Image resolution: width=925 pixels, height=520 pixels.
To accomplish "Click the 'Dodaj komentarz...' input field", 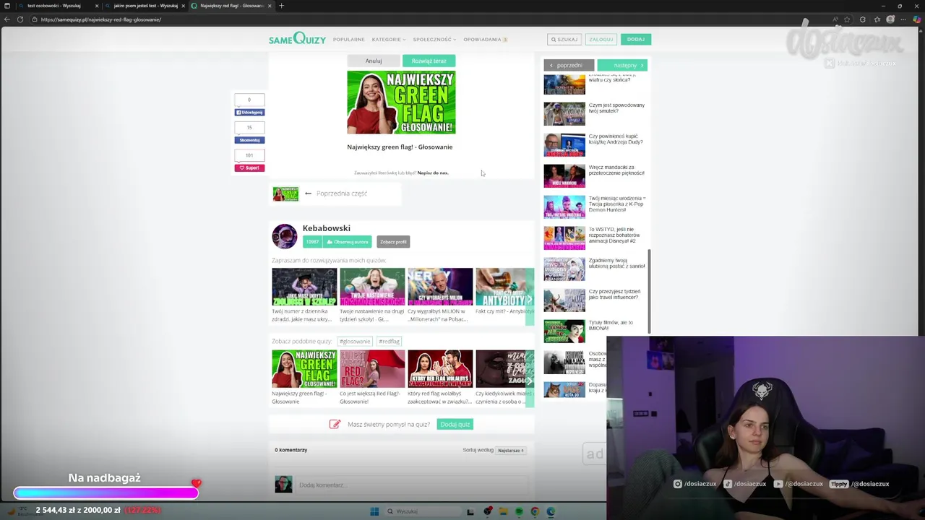I will pyautogui.click(x=412, y=485).
